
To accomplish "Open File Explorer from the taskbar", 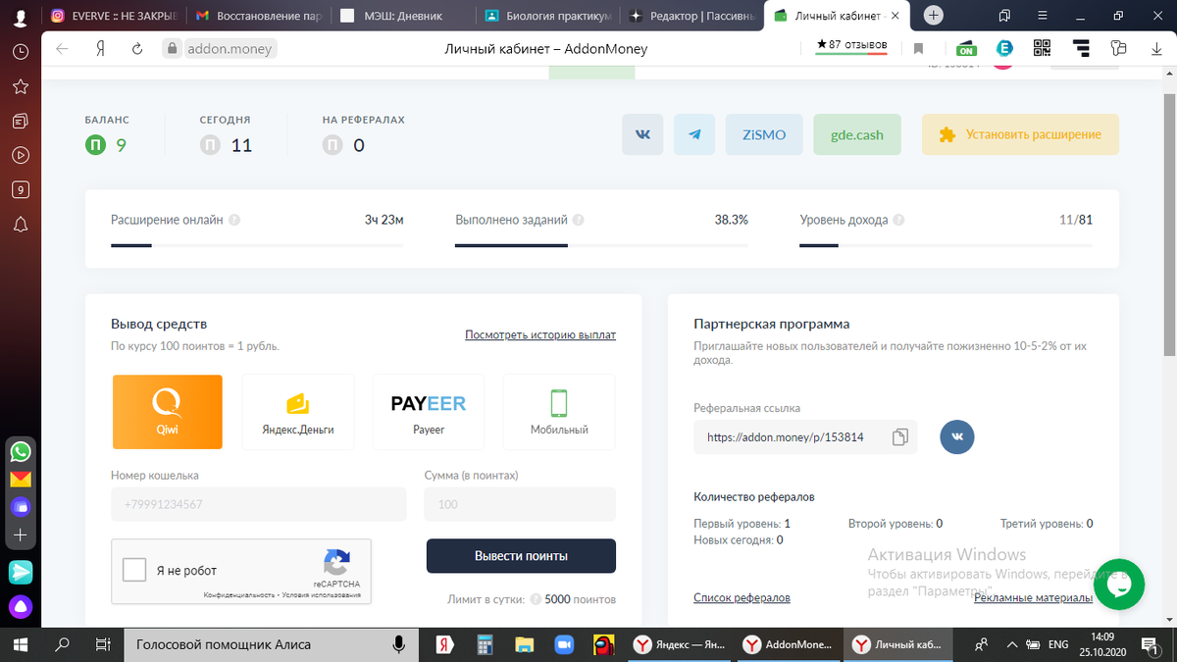I will tap(524, 644).
